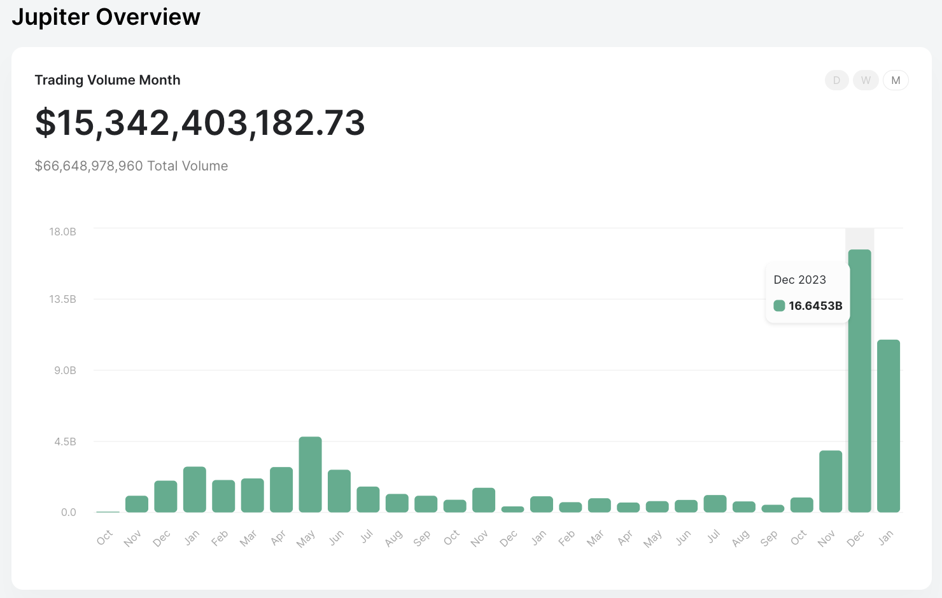
Task: Click the 'Dec 2023' tooltip title
Action: 799,280
